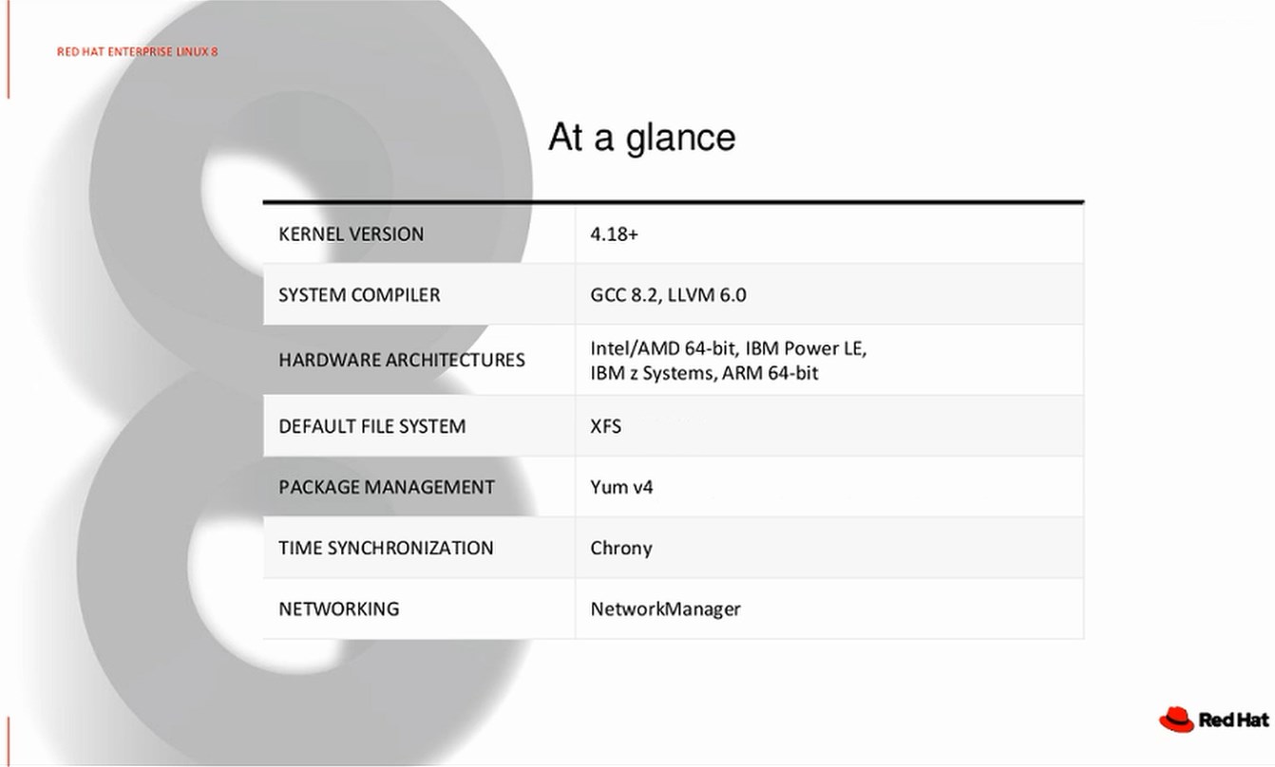Click the NetworkManager value text
The height and width of the screenshot is (767, 1275).
665,608
